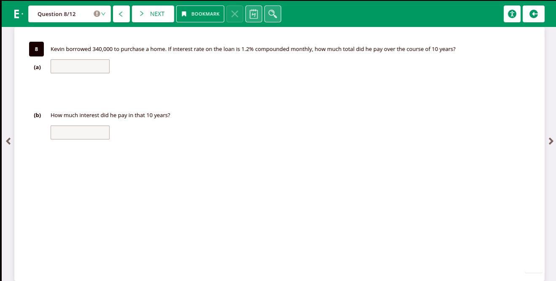Screen dimensions: 556x281
Task: Click the question number 8 badge
Action: 36,49
